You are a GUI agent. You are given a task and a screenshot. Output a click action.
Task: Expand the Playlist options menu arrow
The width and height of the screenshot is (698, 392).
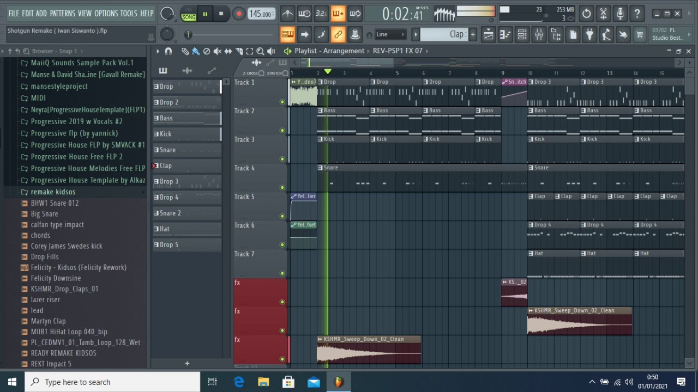(158, 51)
